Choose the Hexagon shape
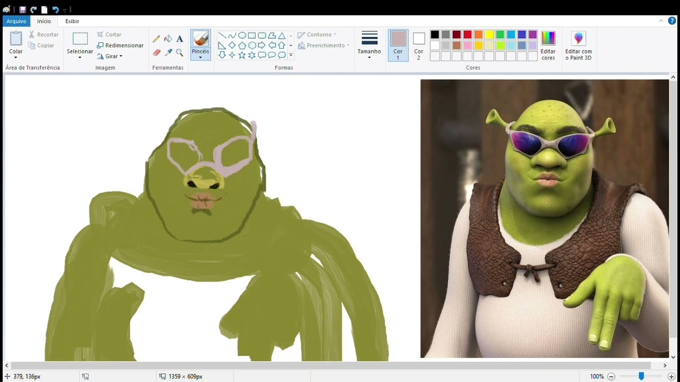Screen dimensions: 680x382 [x=252, y=46]
